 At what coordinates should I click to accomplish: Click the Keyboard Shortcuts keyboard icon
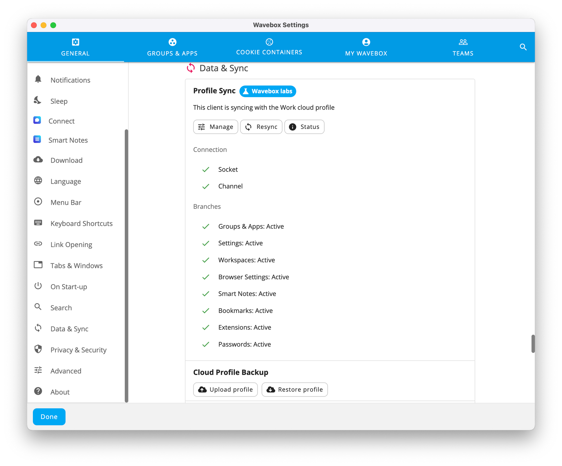(38, 223)
